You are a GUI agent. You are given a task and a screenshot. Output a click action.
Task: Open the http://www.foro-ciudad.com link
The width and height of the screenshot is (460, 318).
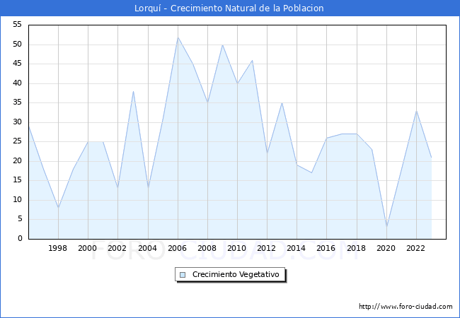coord(406,307)
